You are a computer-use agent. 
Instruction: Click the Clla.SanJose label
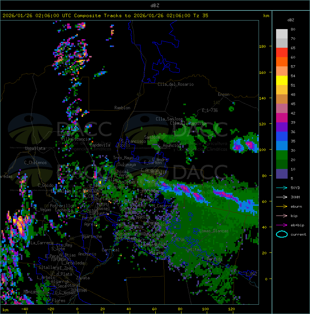[169, 119]
